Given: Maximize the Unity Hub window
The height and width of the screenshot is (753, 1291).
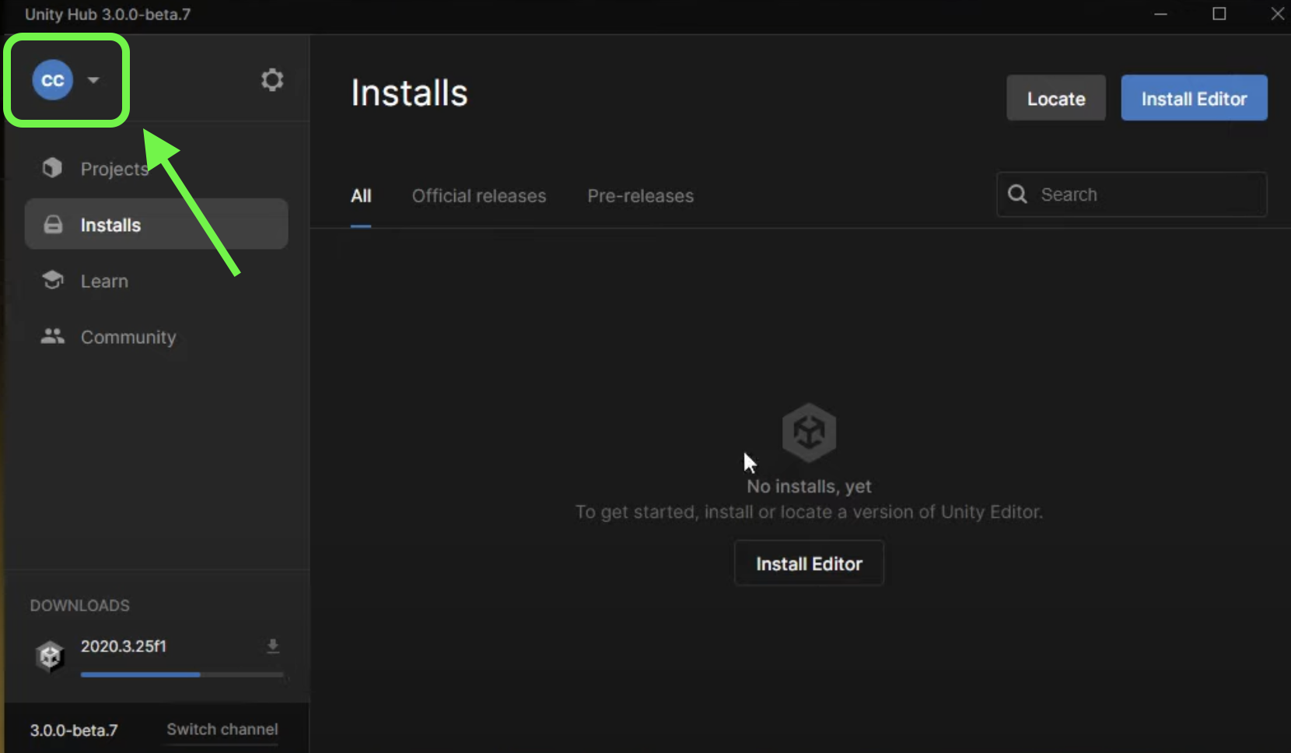Looking at the screenshot, I should point(1219,14).
